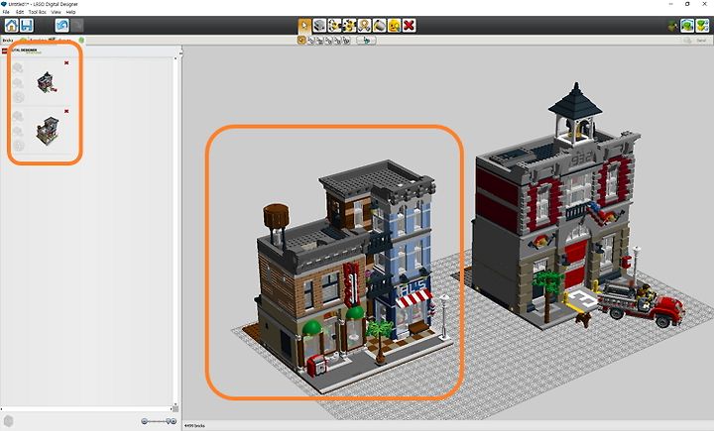The height and width of the screenshot is (431, 714).
Task: Choose single selection mode icon
Action: [301, 41]
